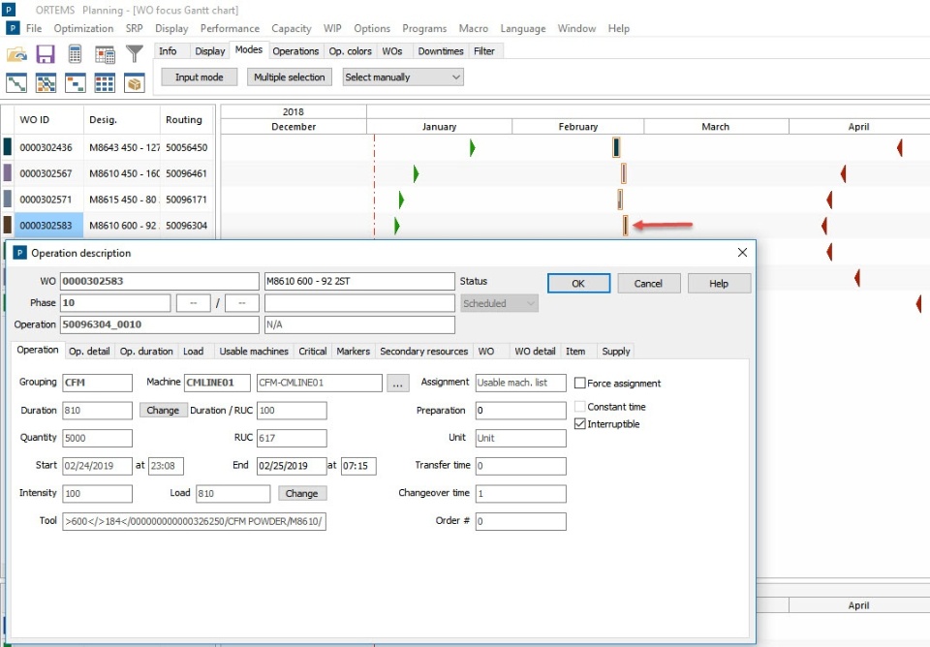The image size is (930, 647).
Task: Click the calculator icon in toolbar
Action: pos(75,54)
